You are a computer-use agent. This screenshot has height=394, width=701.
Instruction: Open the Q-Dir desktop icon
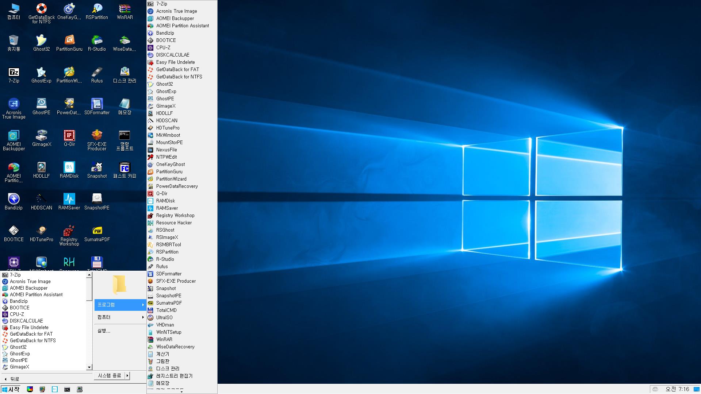[69, 138]
